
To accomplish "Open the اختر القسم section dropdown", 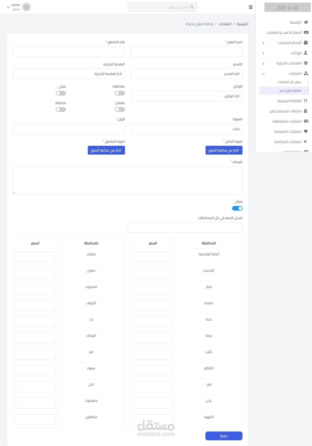I will click(x=186, y=74).
